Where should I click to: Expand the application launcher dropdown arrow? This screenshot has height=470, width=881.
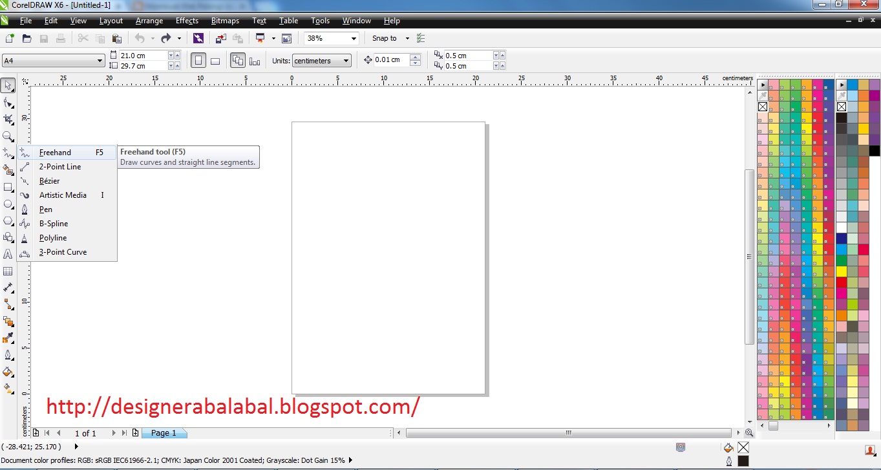[x=273, y=39]
